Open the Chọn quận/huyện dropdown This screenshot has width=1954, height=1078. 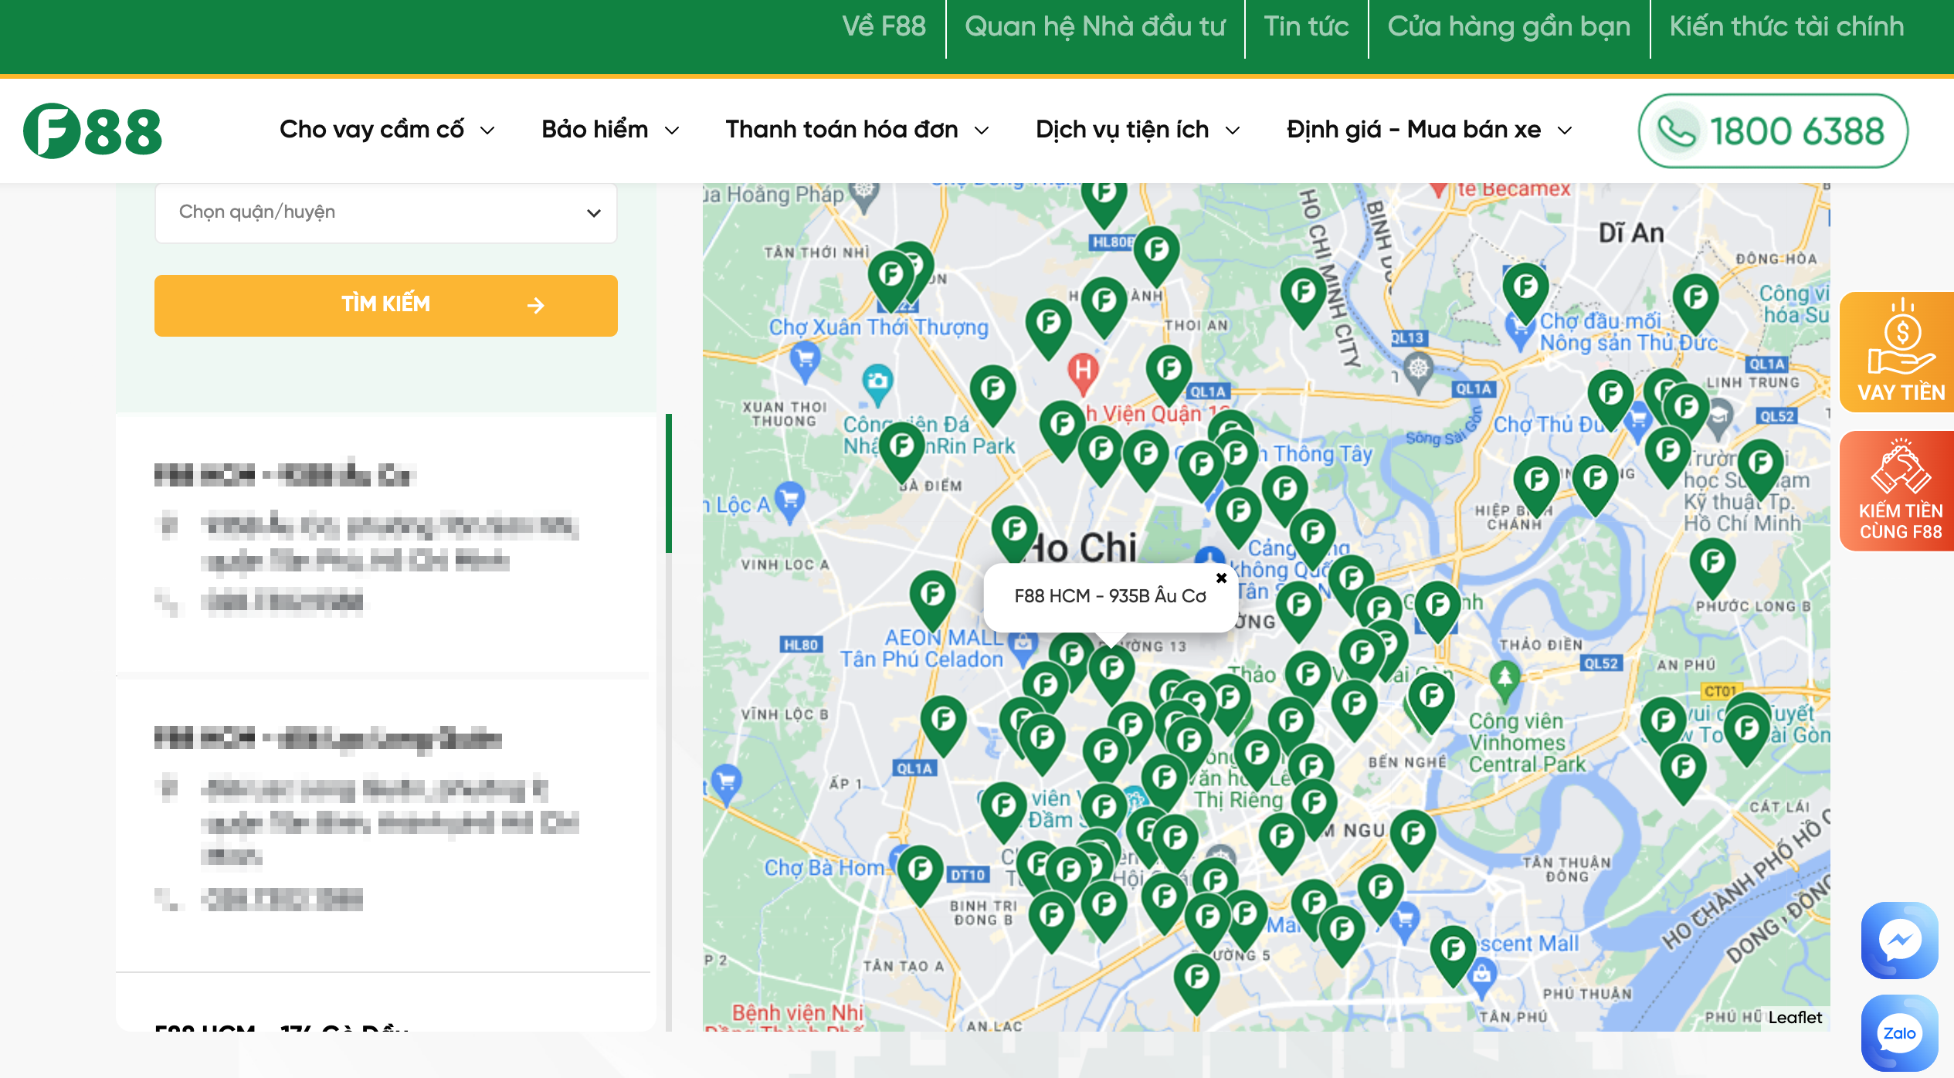tap(386, 212)
